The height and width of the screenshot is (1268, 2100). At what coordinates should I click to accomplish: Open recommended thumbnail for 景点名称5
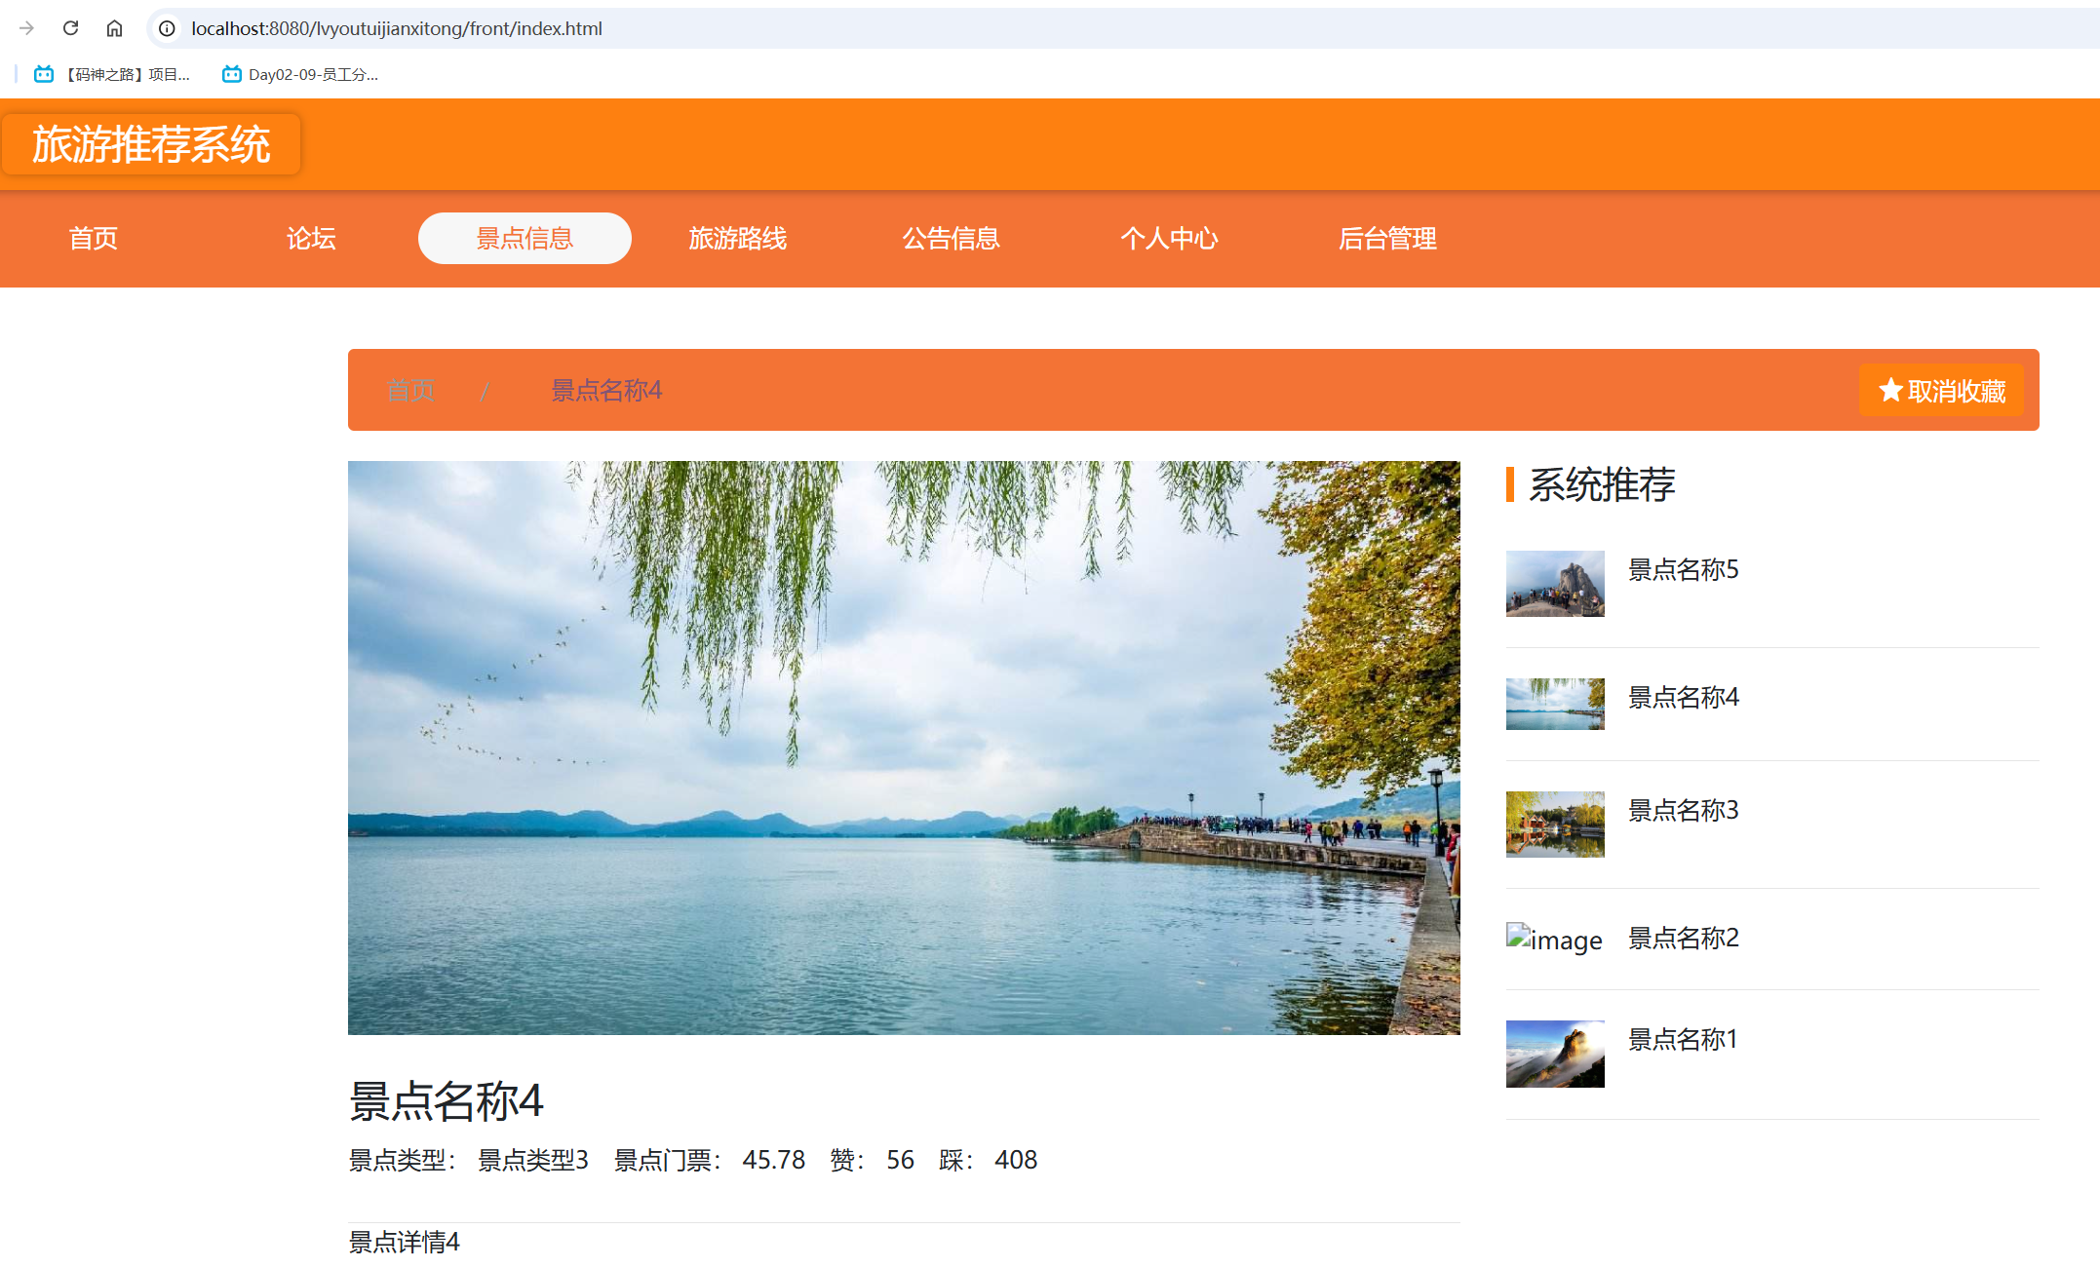point(1554,584)
